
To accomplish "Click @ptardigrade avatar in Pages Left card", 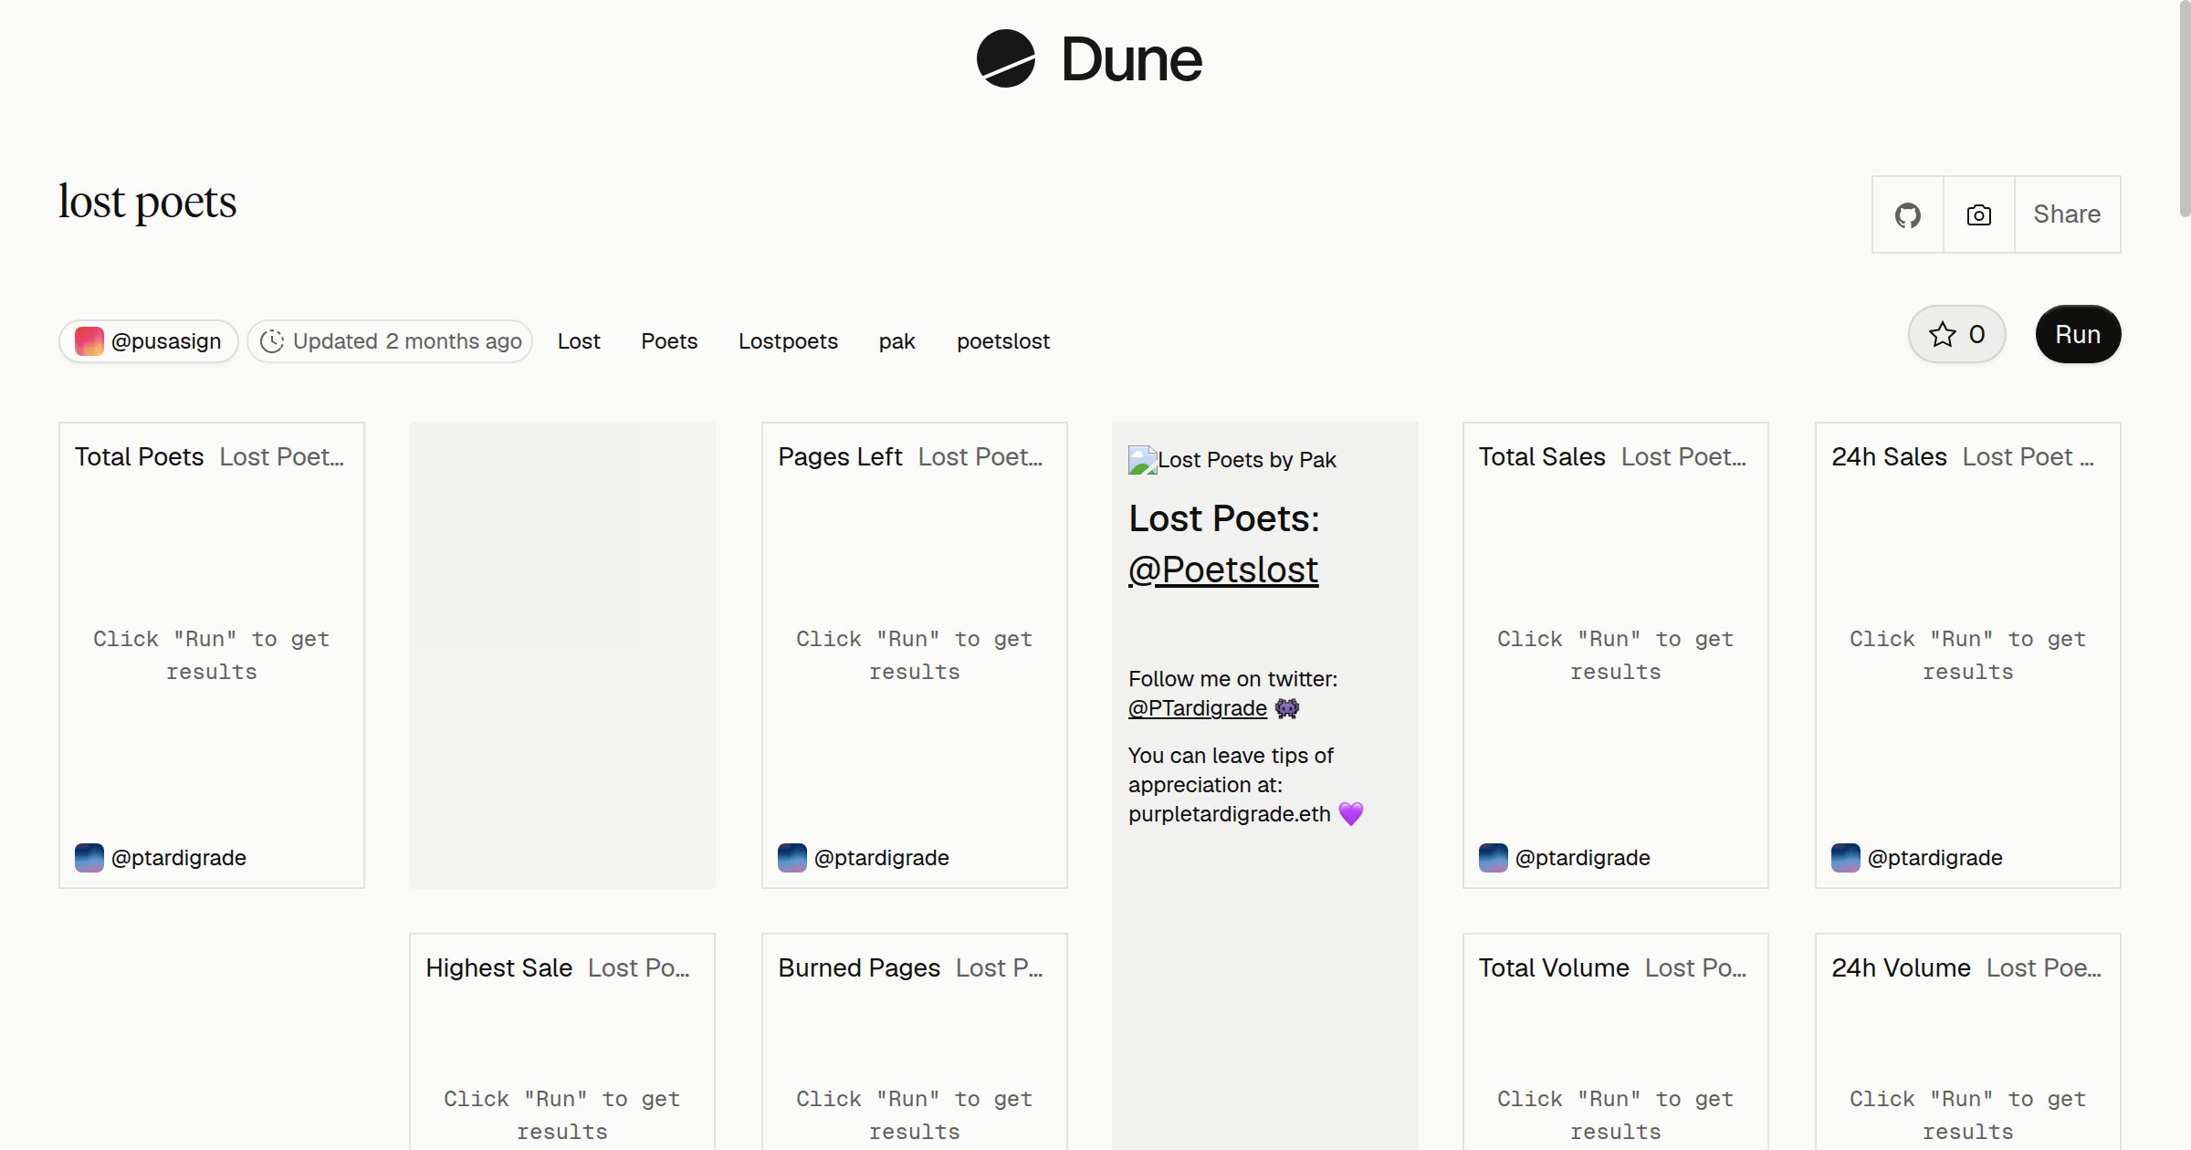I will pyautogui.click(x=791, y=858).
